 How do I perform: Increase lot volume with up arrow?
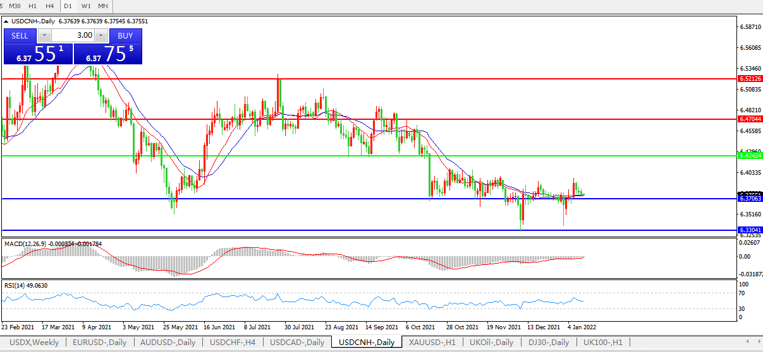click(101, 36)
